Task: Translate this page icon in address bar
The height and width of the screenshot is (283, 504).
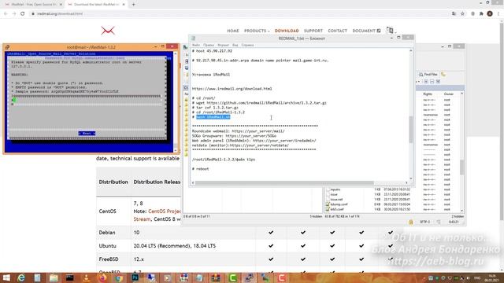Action: pos(454,14)
